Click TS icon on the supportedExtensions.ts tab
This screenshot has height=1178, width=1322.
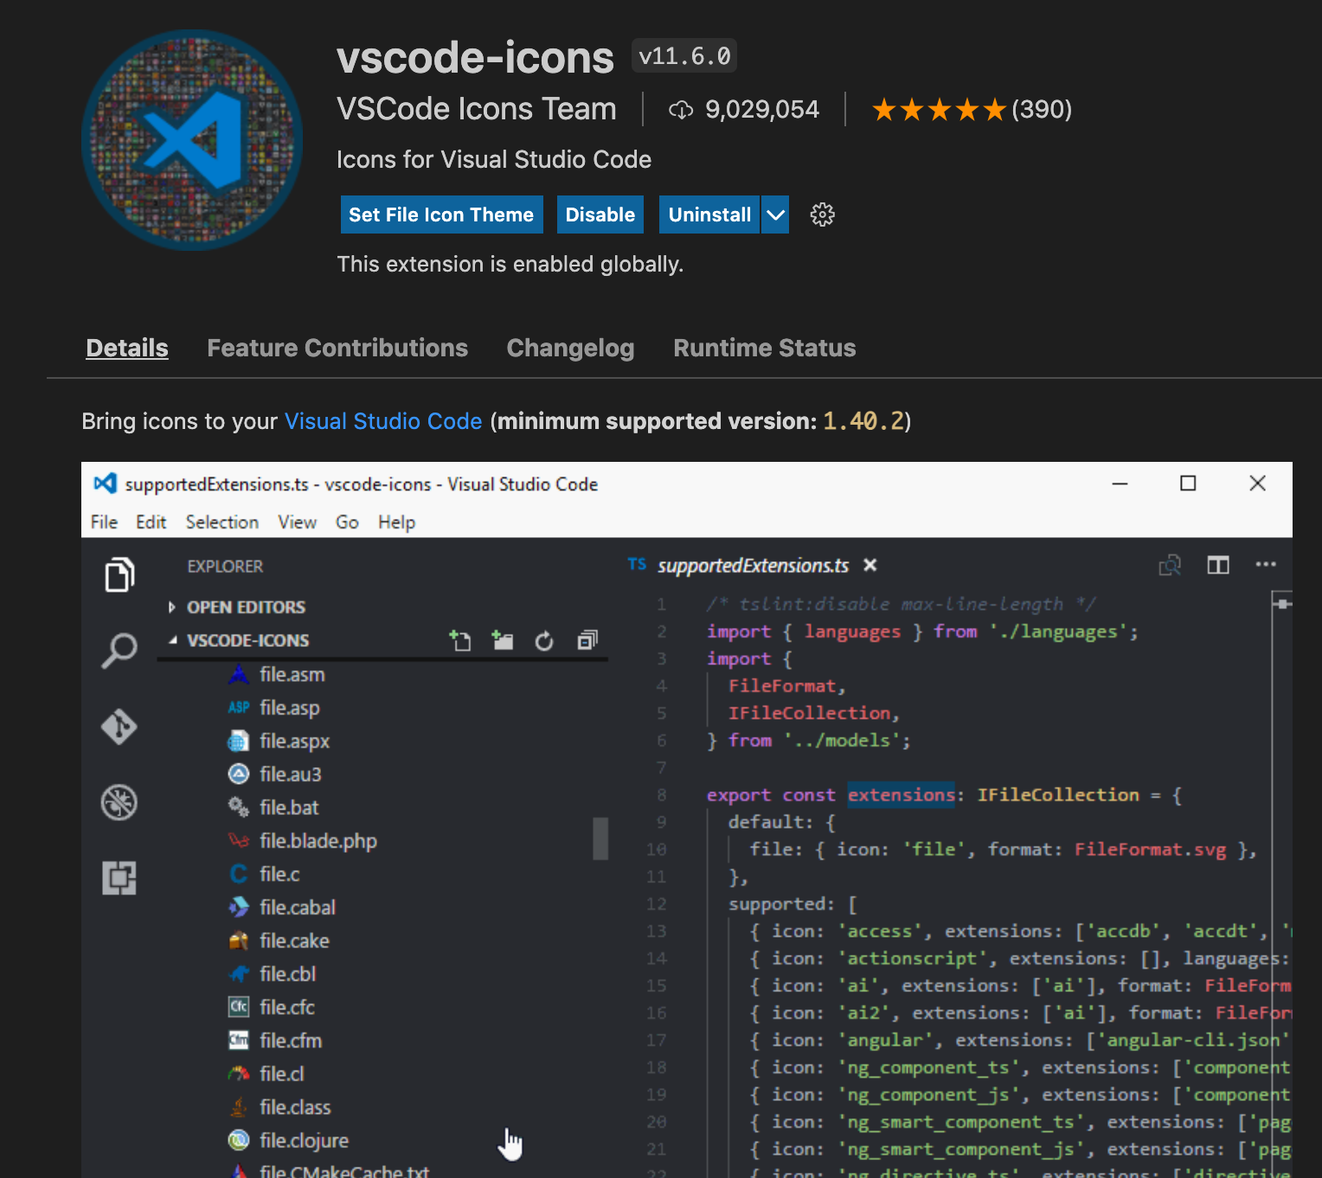637,564
